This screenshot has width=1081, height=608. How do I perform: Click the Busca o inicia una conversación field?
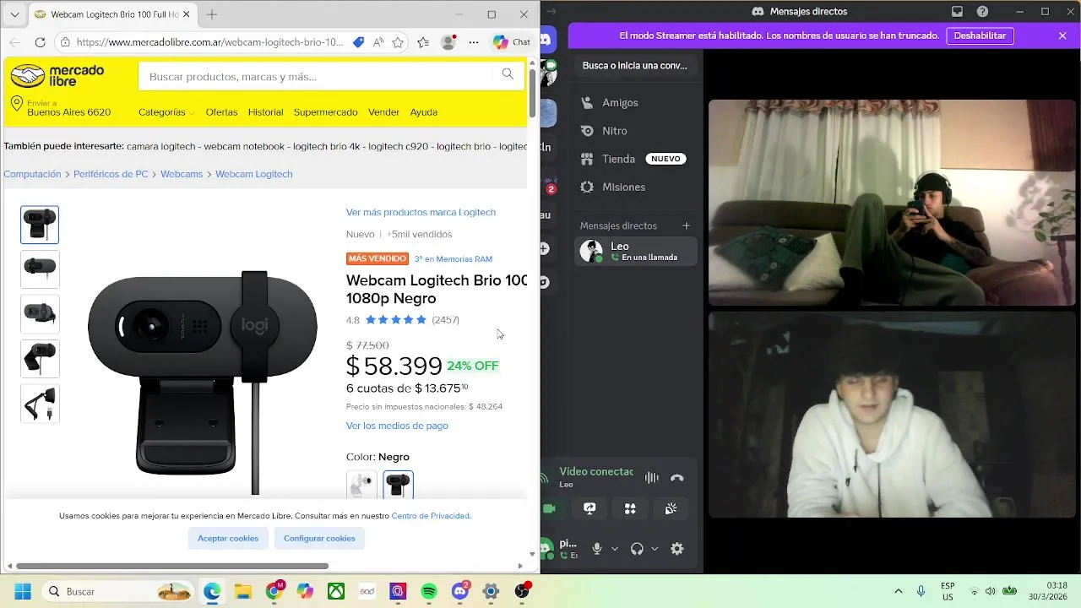click(x=635, y=65)
